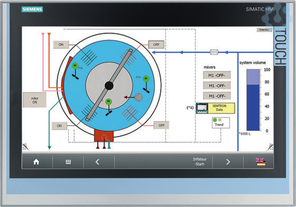Click the upper-left green mixer motor icon
The width and height of the screenshot is (296, 207).
tap(75, 66)
